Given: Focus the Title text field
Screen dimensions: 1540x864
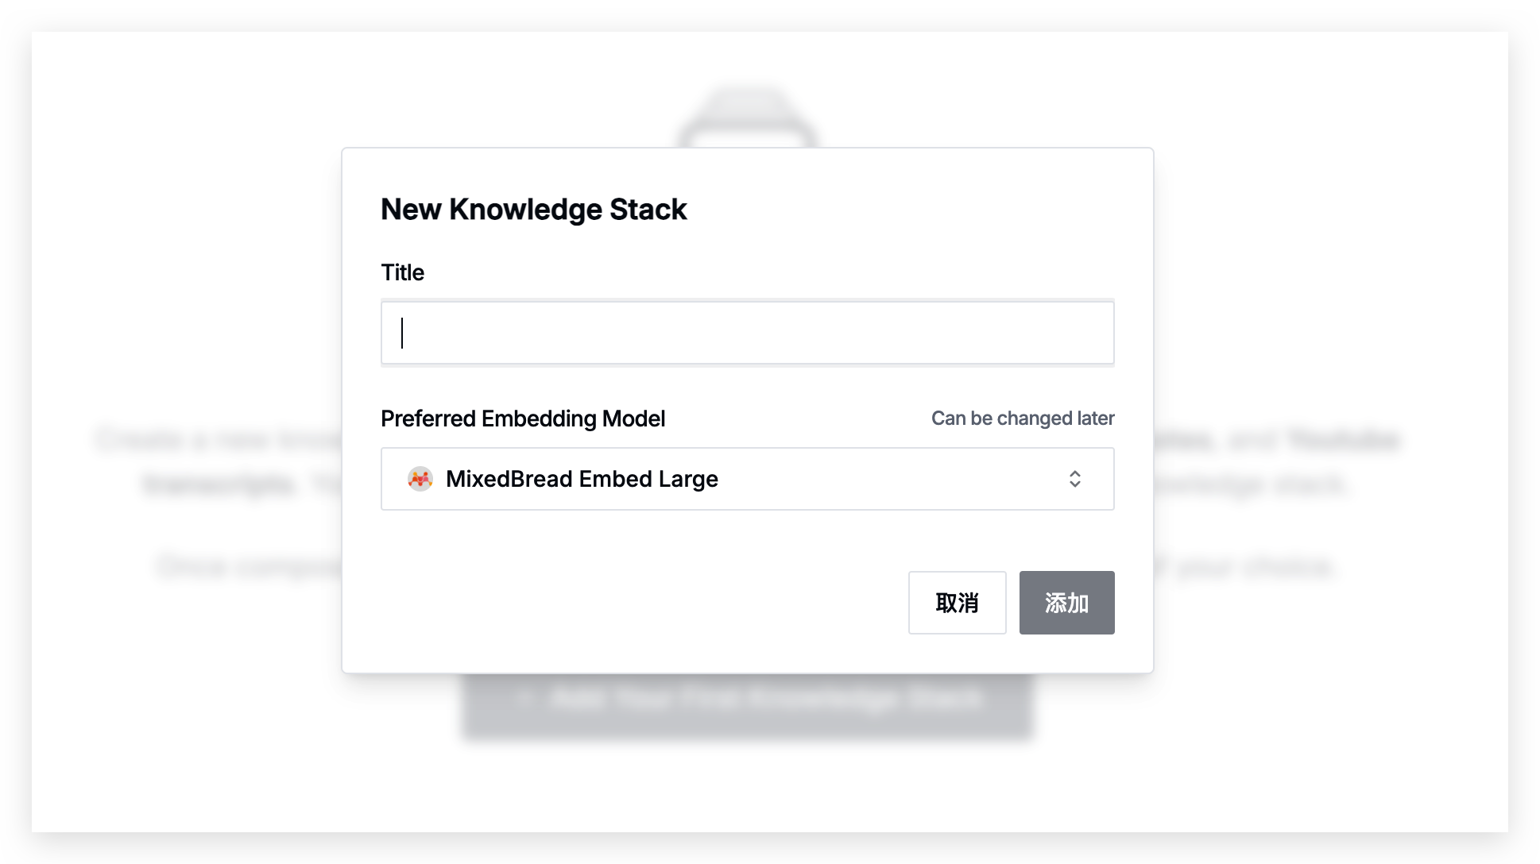Looking at the screenshot, I should pyautogui.click(x=748, y=333).
